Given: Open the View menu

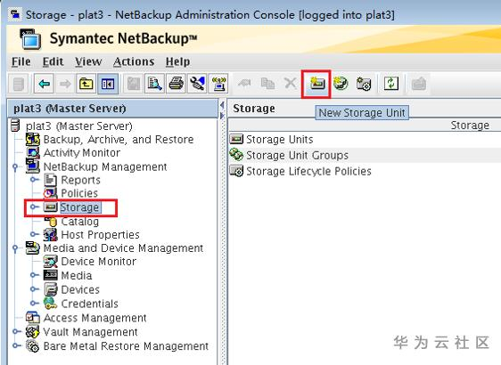Looking at the screenshot, I should point(88,61).
